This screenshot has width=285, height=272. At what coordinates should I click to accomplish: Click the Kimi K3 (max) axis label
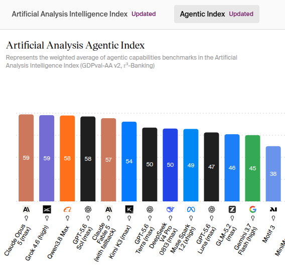[x=120, y=242]
